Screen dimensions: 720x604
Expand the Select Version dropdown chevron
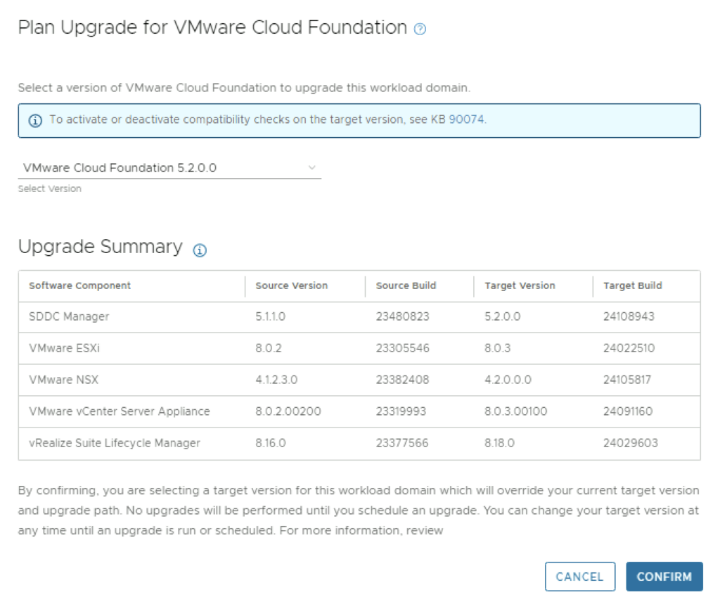(x=312, y=168)
